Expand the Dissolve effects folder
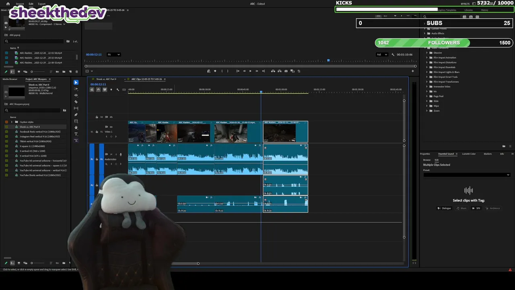 point(427,53)
